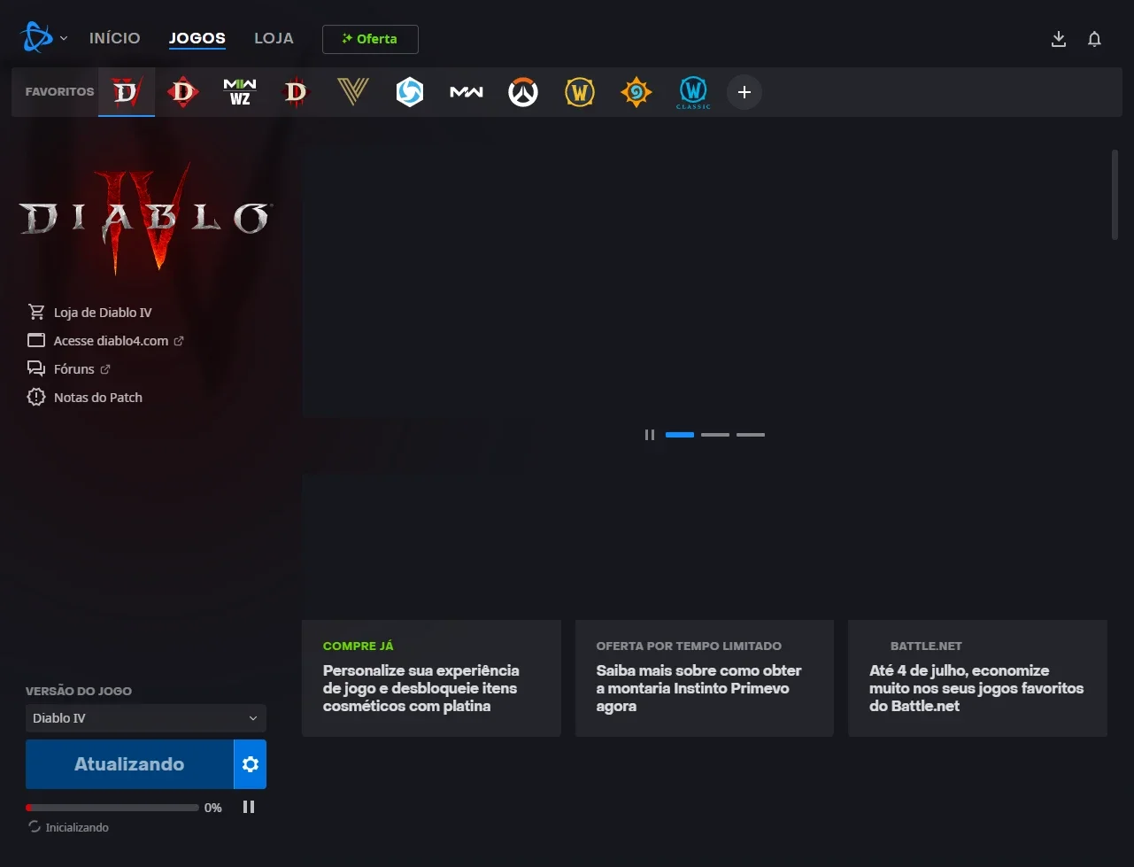Image resolution: width=1134 pixels, height=867 pixels.
Task: Open game settings gear button
Action: coord(251,764)
